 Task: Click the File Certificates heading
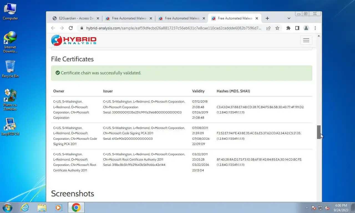tap(72, 59)
